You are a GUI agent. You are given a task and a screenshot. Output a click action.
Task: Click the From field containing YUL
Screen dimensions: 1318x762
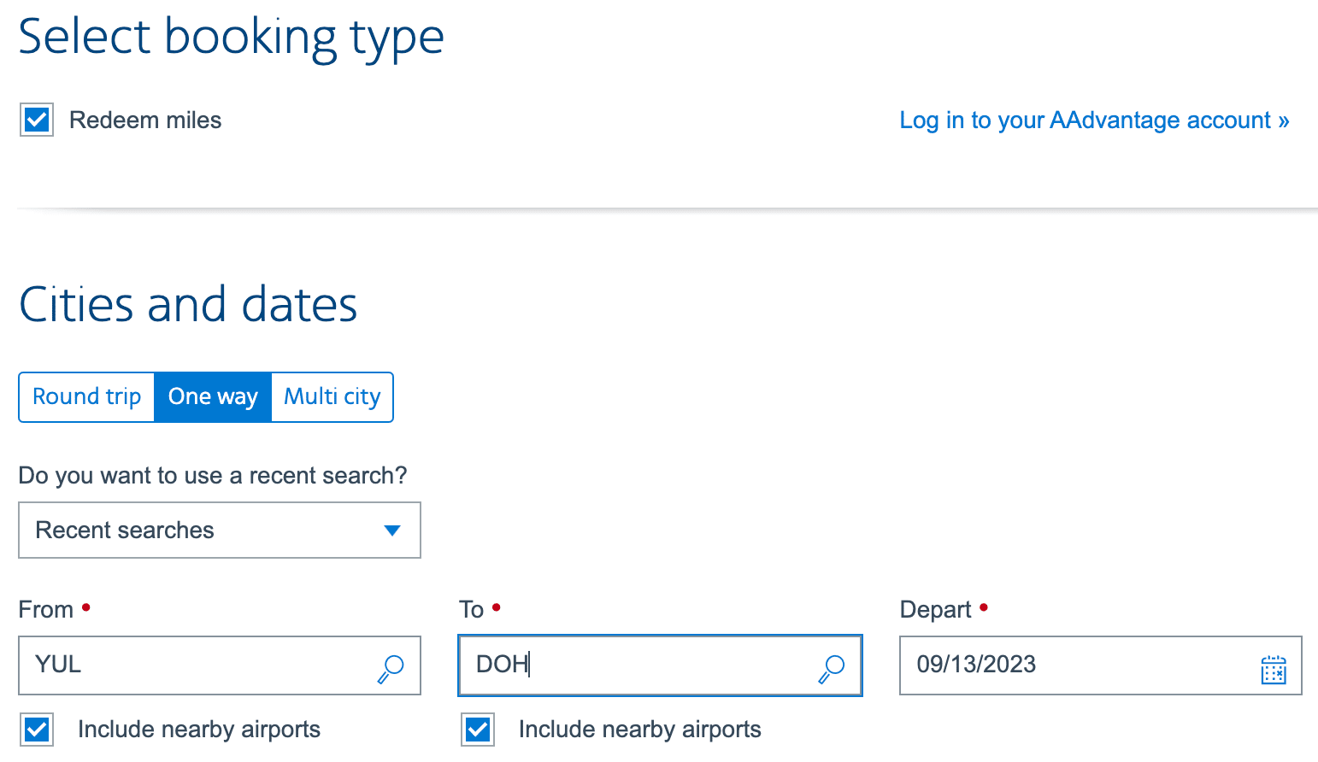click(x=197, y=665)
